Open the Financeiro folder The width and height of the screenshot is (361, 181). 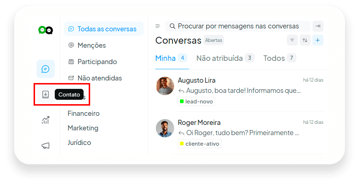(x=84, y=114)
